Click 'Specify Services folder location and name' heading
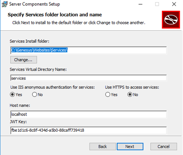The image size is (183, 155). pos(55,15)
